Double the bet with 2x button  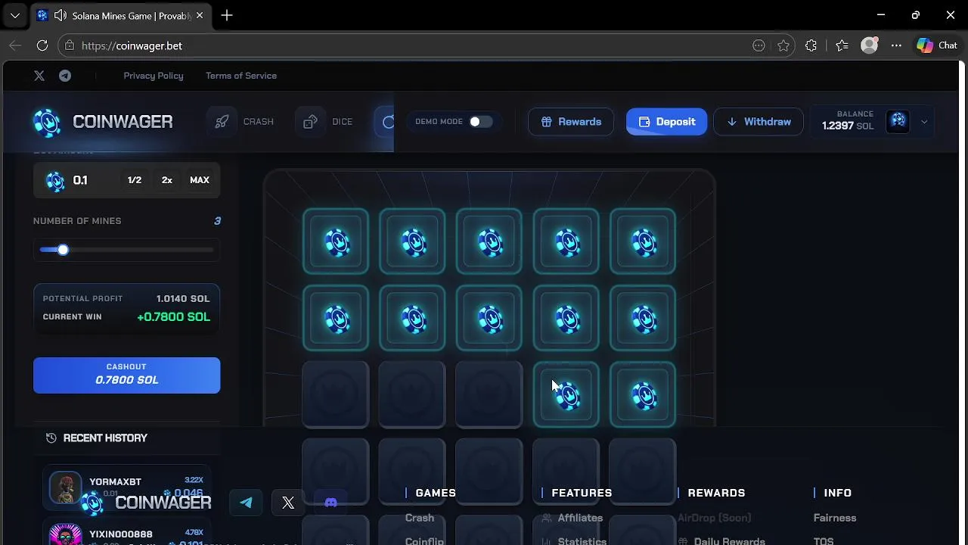coord(167,180)
